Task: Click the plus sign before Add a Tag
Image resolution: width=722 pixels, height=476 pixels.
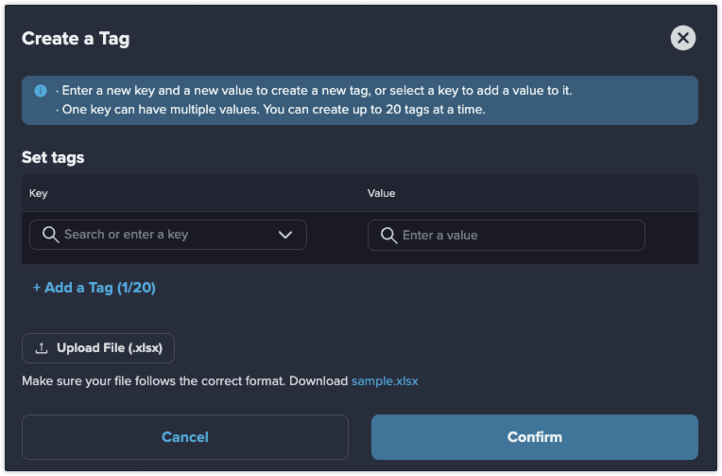Action: point(37,288)
